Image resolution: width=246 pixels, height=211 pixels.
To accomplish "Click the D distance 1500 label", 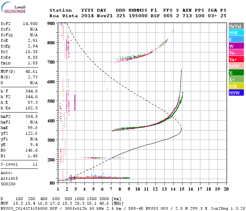I will click(92, 199).
